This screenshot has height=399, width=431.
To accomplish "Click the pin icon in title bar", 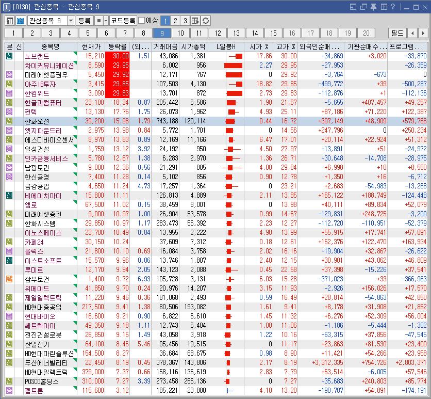I will point(374,7).
